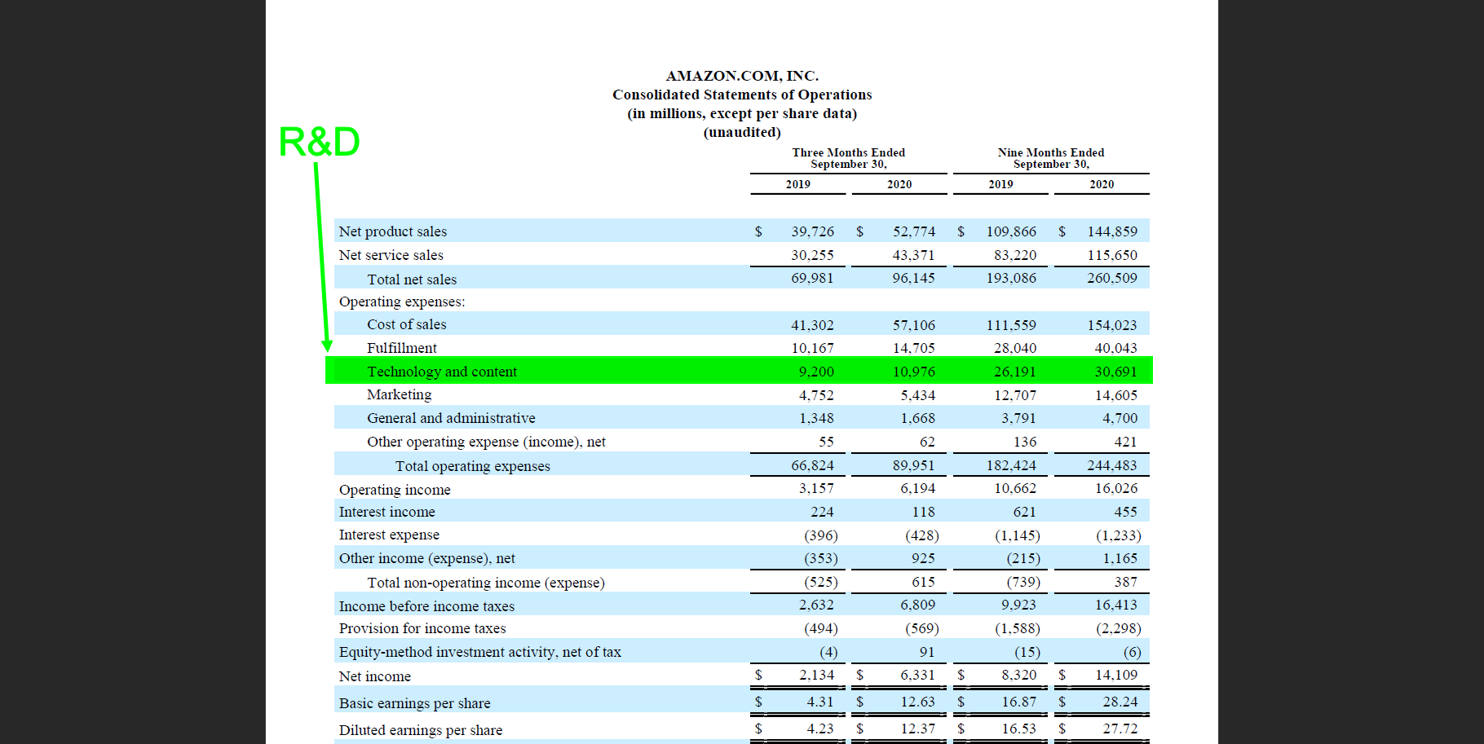
Task: Select the "Total operating expenses" row label
Action: (x=473, y=466)
